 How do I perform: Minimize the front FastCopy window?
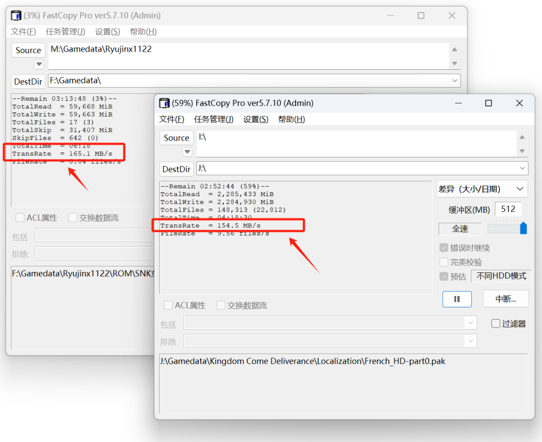[458, 103]
